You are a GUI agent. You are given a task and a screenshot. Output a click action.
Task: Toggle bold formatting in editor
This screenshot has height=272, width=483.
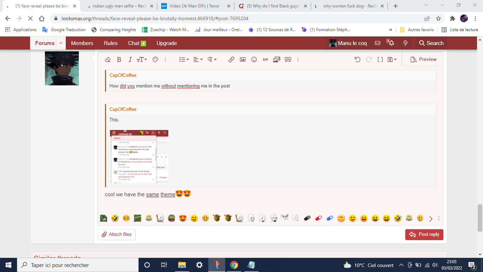[119, 59]
